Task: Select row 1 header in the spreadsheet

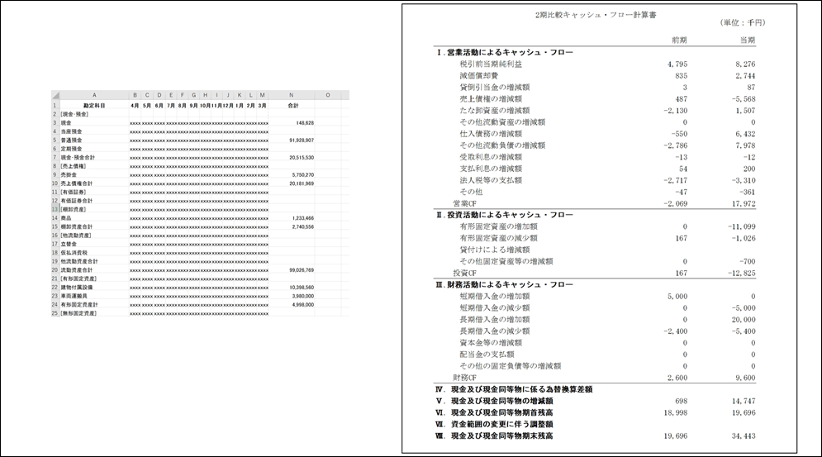Action: click(55, 106)
